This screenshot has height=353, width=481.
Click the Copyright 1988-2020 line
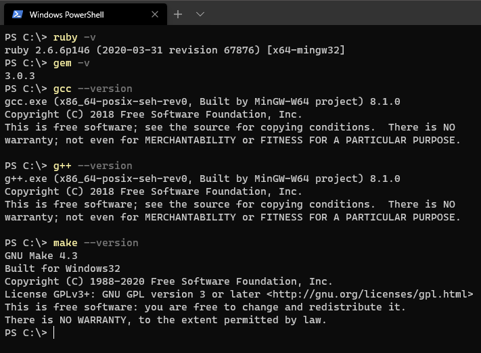168,281
